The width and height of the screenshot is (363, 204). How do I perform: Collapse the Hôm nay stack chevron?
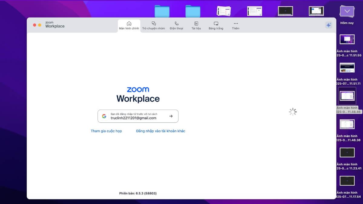(347, 11)
